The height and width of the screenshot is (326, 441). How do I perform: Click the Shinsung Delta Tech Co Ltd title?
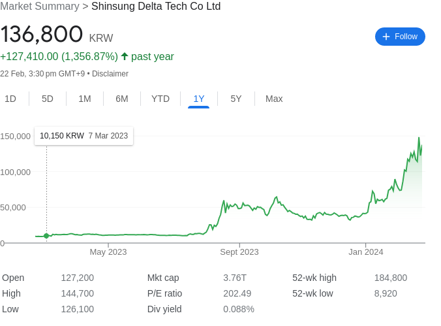pyautogui.click(x=156, y=7)
